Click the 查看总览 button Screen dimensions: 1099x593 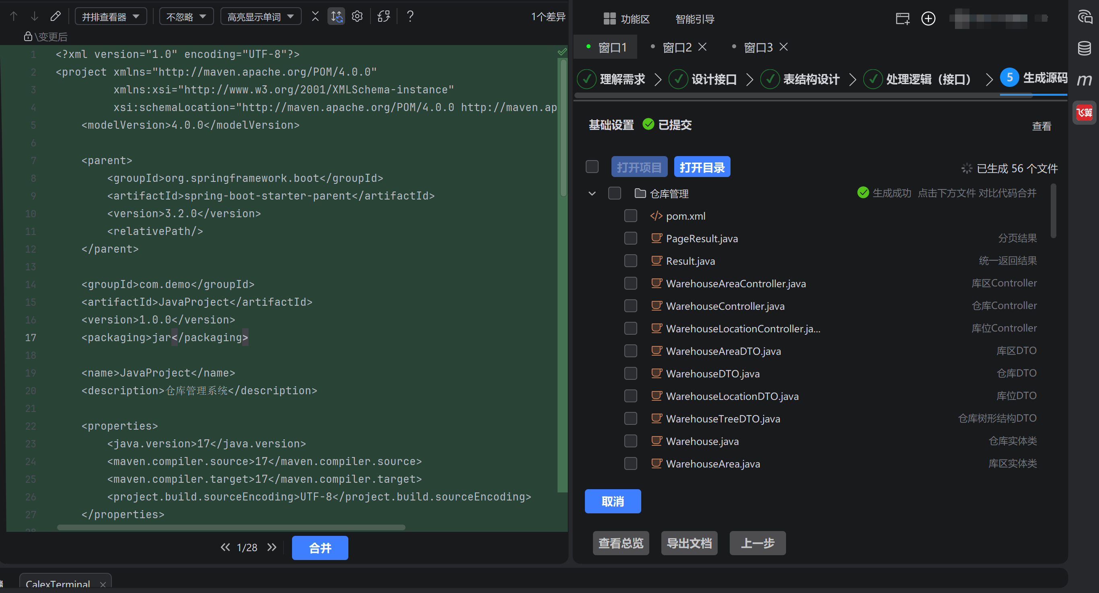[621, 543]
